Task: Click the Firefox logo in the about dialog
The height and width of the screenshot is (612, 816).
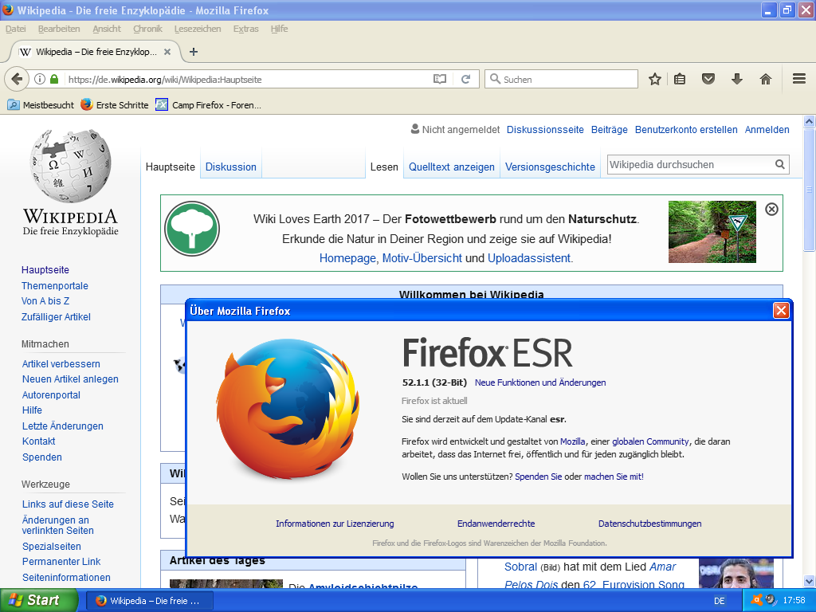Action: [288, 410]
